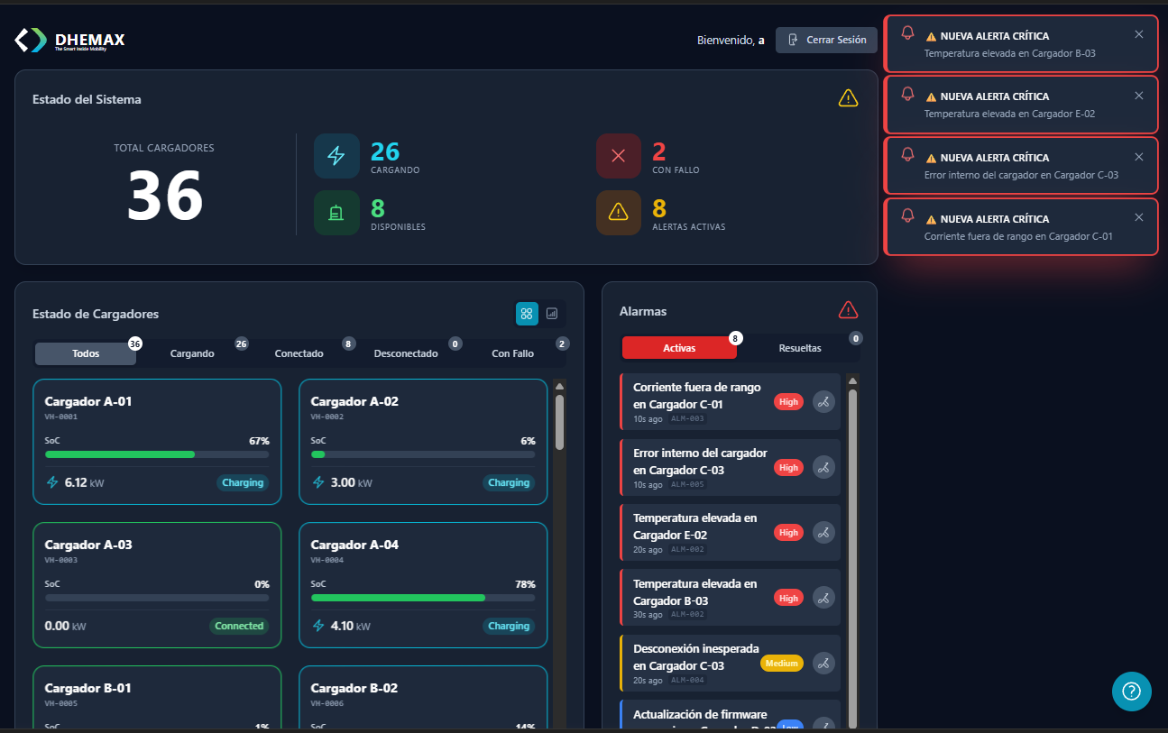Viewport: 1168px width, 733px height.
Task: Open the Cargador A-01 card
Action: point(157,441)
